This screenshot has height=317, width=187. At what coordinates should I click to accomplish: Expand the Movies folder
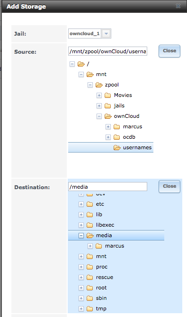tap(99, 95)
